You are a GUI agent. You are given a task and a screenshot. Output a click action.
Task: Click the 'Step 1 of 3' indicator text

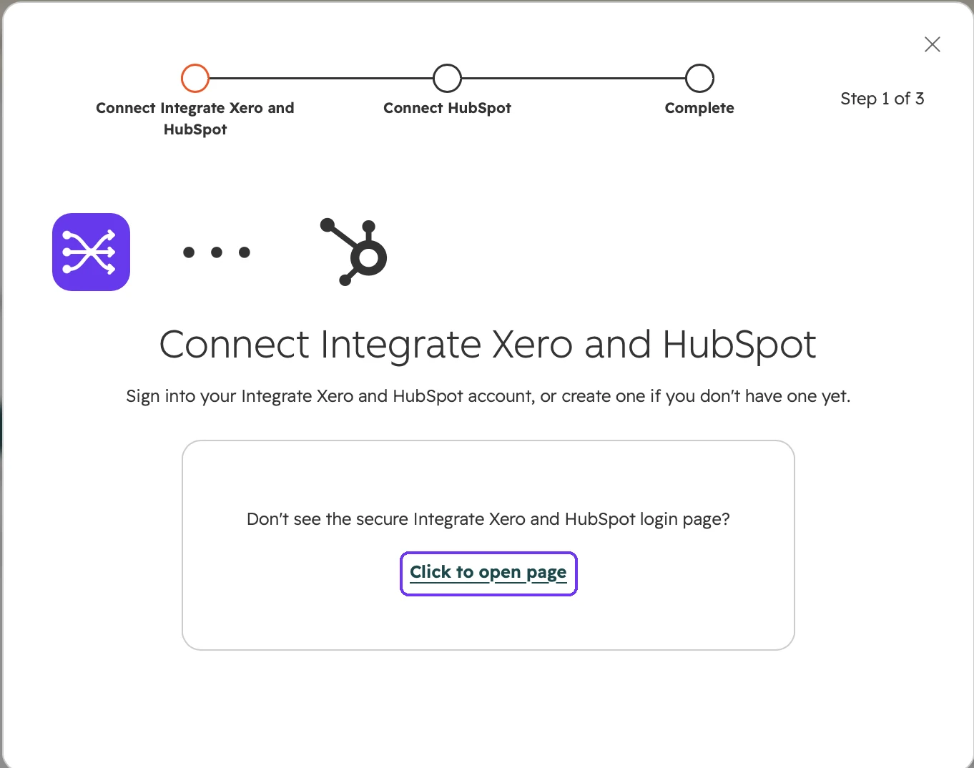882,99
